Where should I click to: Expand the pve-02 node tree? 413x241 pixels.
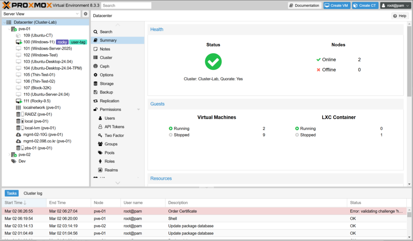click(x=9, y=155)
